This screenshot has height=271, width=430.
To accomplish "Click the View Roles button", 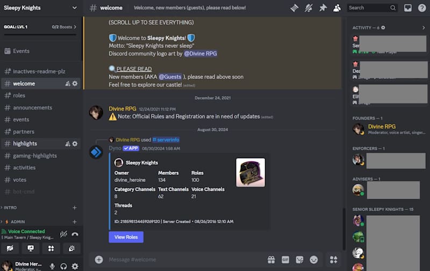I will pyautogui.click(x=126, y=237).
